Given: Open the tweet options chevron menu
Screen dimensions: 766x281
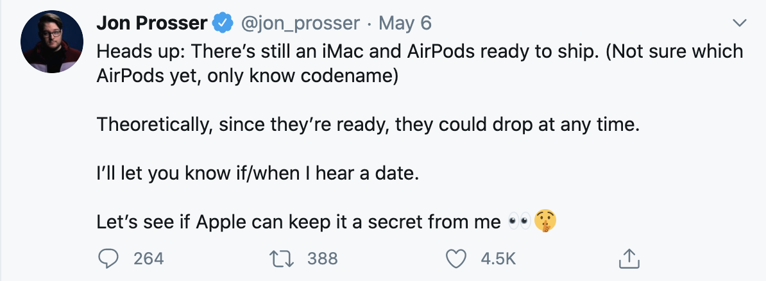Looking at the screenshot, I should click(x=740, y=24).
